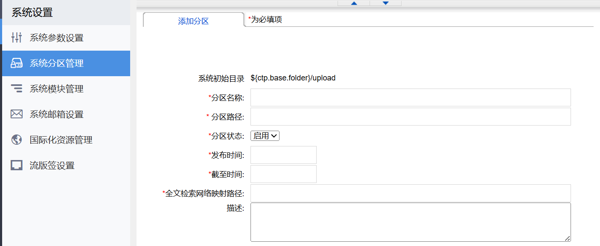Focus the 全文检索网络映射路径 input

coord(411,193)
